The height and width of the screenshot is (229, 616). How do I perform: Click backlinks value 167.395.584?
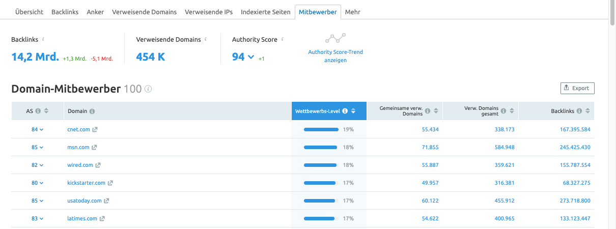[x=574, y=130]
